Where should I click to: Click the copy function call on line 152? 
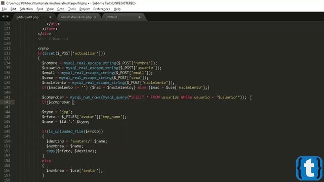[x=51, y=151]
